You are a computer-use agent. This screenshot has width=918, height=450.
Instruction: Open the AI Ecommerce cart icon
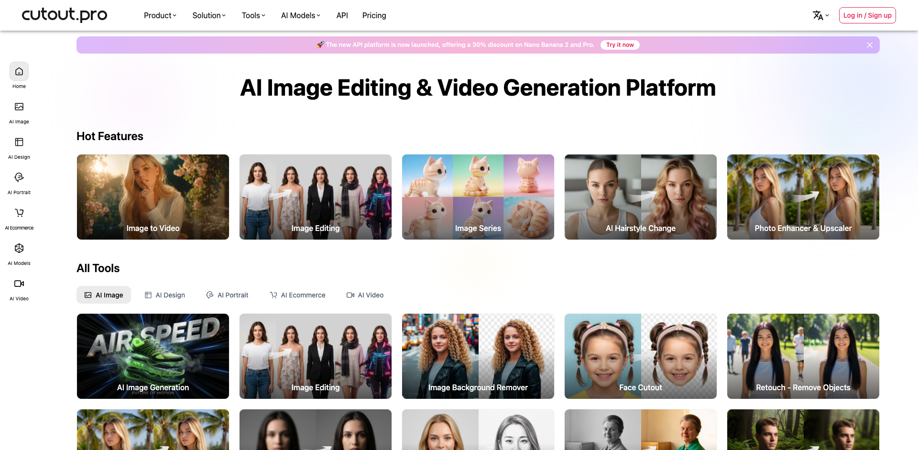coord(19,213)
